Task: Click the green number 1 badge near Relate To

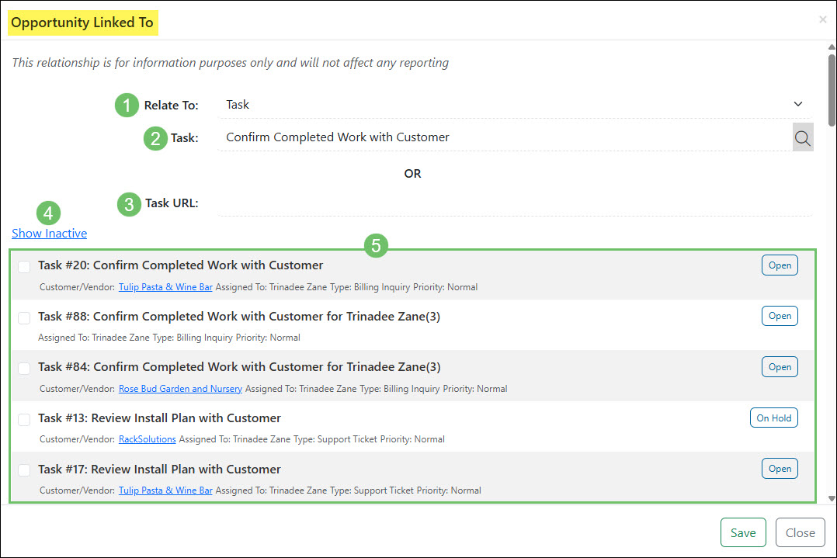Action: click(x=127, y=105)
